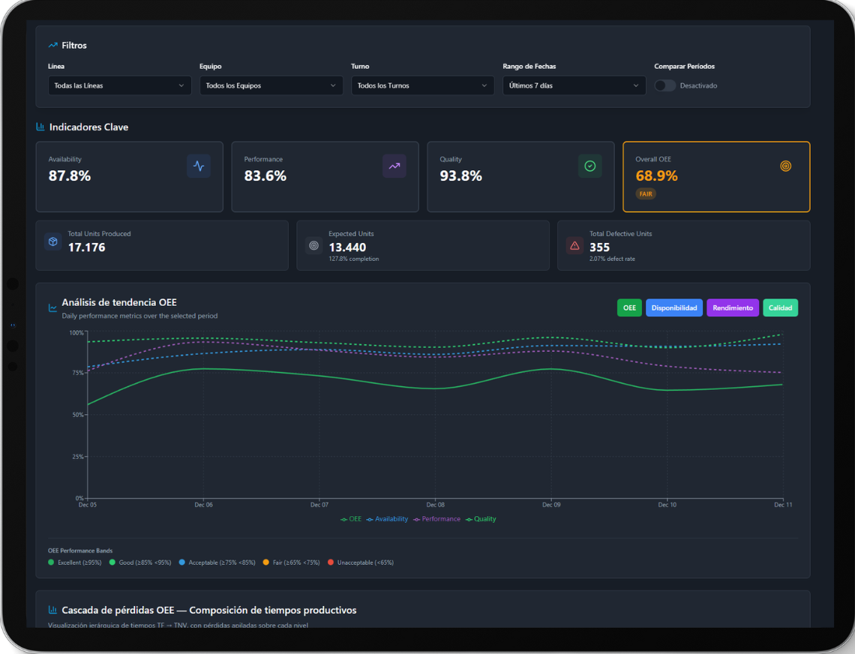This screenshot has height=654, width=855.
Task: Enable the Comparar Periodos switch
Action: pos(664,85)
